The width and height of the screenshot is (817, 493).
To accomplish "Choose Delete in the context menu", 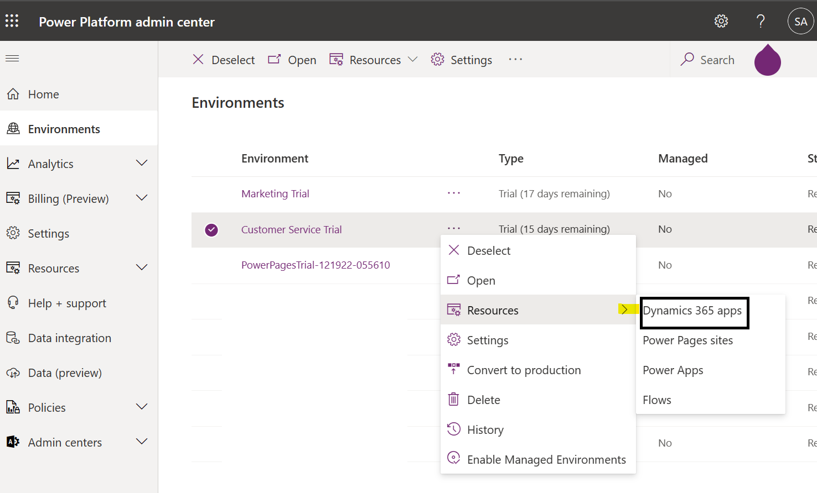I will click(538, 400).
